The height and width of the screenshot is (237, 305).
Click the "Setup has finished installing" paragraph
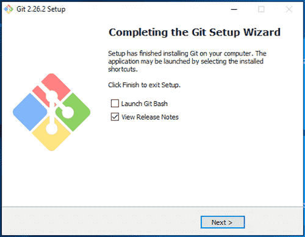tap(187, 61)
